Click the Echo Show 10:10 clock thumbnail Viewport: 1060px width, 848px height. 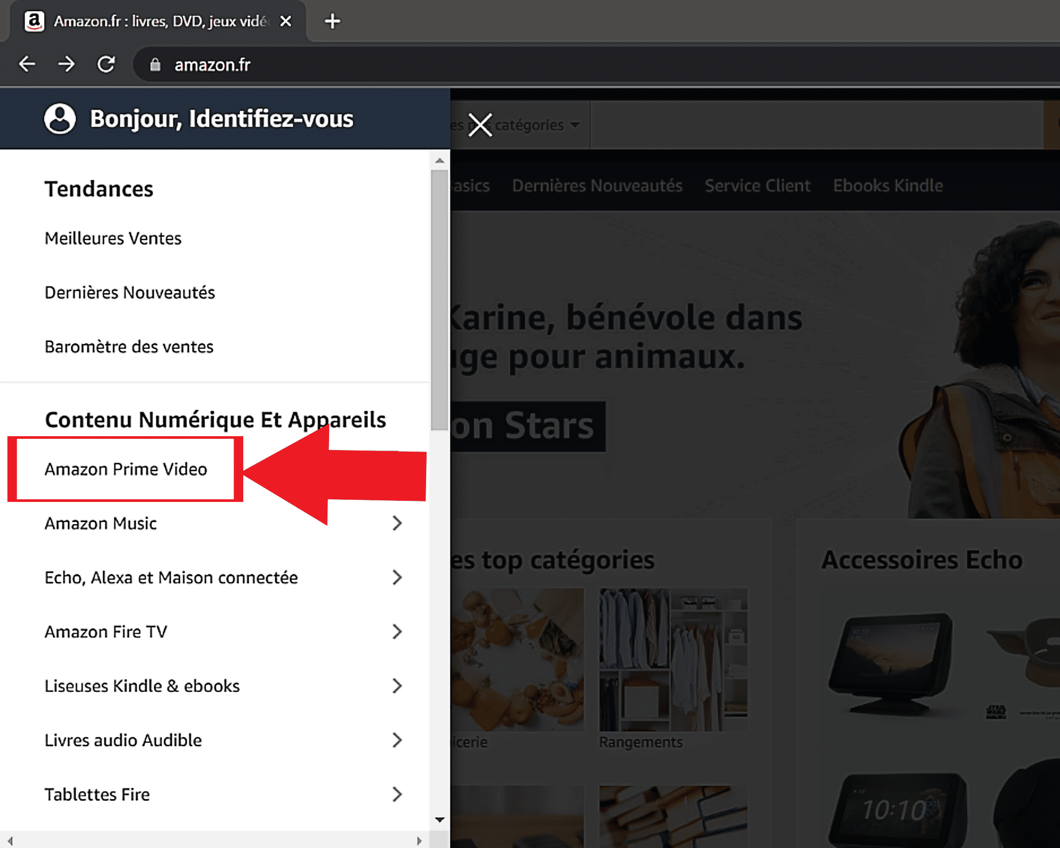coord(898,810)
